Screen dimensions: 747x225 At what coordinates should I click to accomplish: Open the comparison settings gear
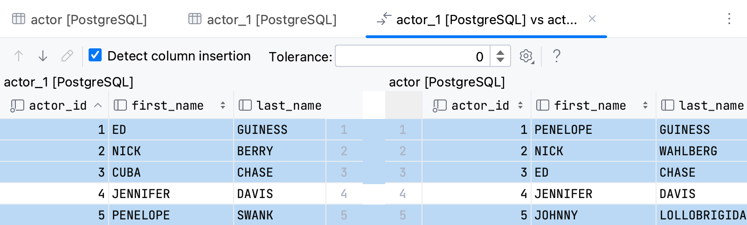tap(526, 56)
